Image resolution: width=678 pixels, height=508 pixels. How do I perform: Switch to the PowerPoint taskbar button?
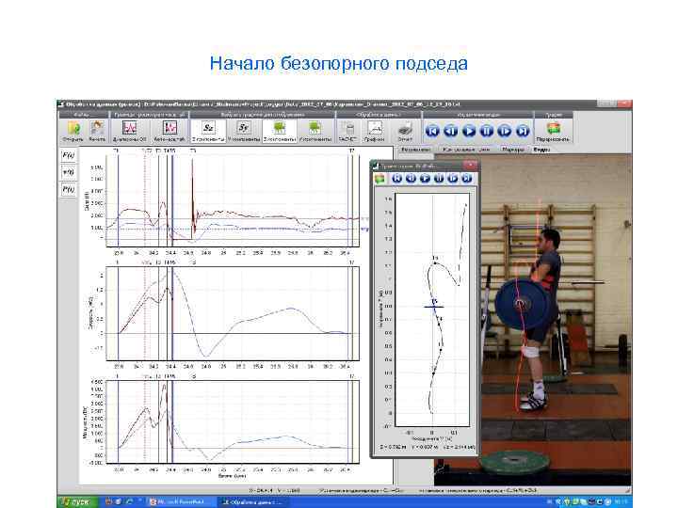pyautogui.click(x=179, y=502)
